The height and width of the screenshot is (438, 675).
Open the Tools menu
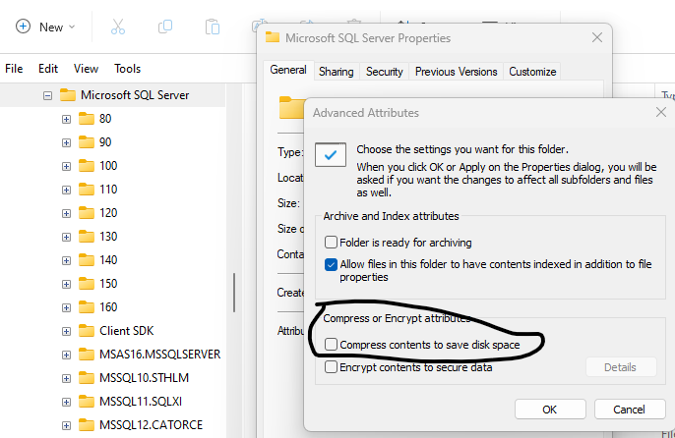tap(128, 69)
